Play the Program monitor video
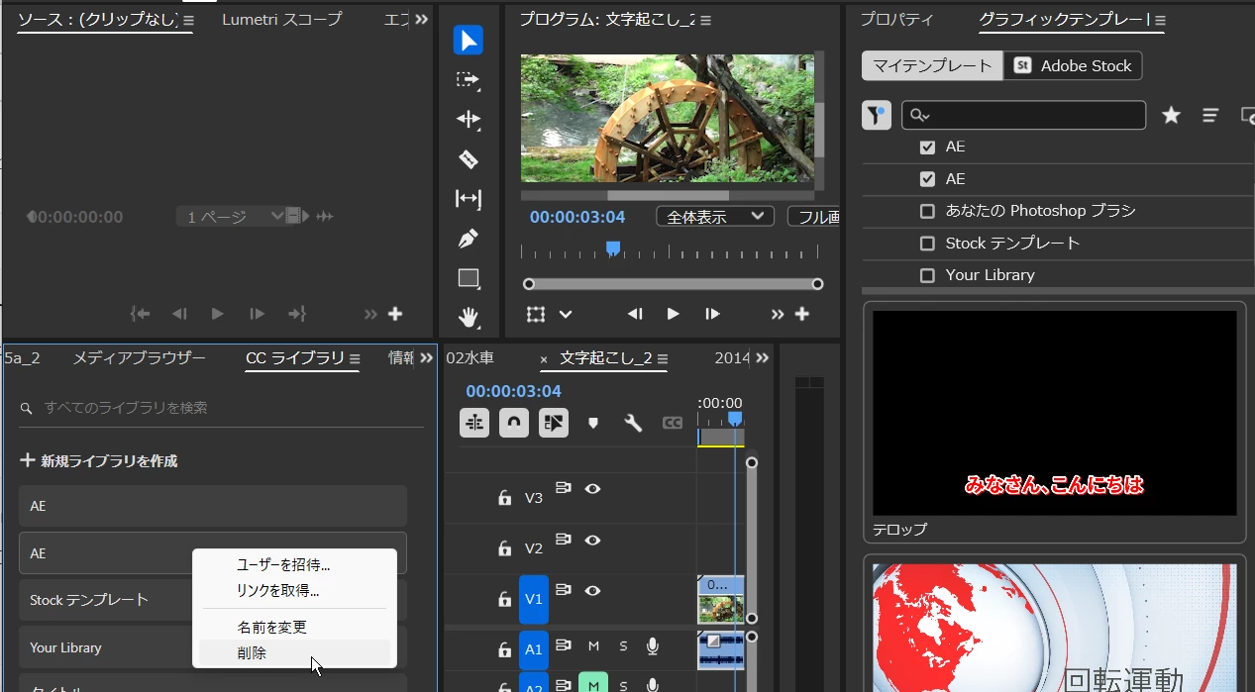This screenshot has height=692, width=1255. tap(673, 314)
